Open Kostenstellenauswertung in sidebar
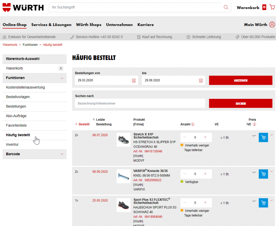 click(34, 88)
